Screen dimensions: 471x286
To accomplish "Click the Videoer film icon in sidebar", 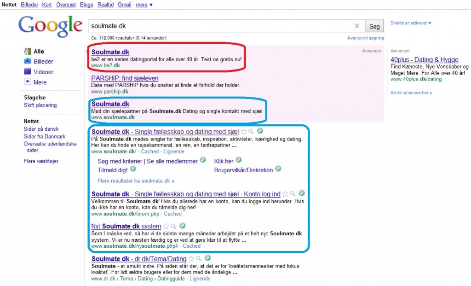I will tap(27, 71).
